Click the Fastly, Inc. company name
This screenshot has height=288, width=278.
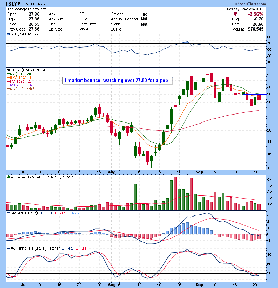[x=27, y=4]
